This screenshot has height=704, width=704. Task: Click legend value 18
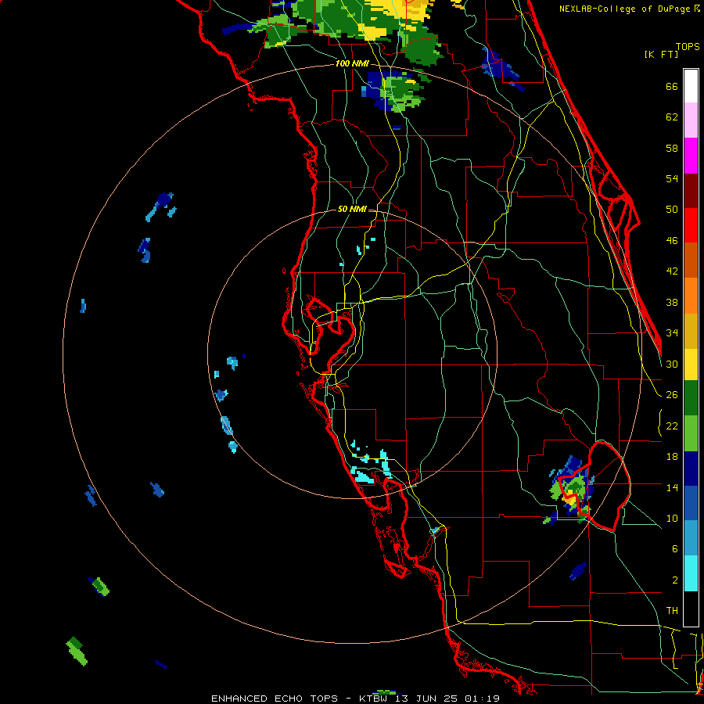pos(672,457)
